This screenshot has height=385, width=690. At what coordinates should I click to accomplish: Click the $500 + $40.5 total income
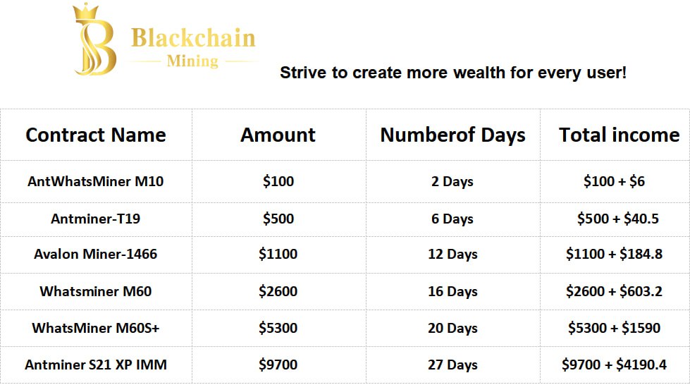(618, 219)
